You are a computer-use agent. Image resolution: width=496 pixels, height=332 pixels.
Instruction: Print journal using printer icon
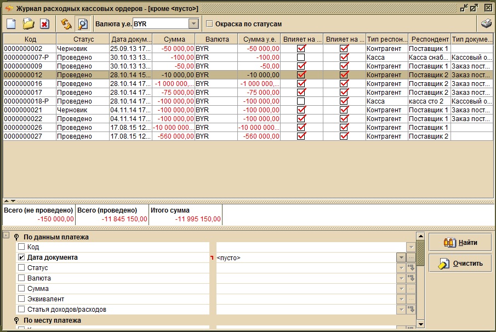click(486, 24)
